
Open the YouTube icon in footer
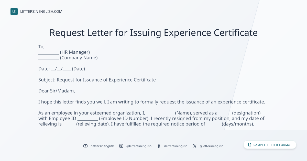tap(85, 146)
